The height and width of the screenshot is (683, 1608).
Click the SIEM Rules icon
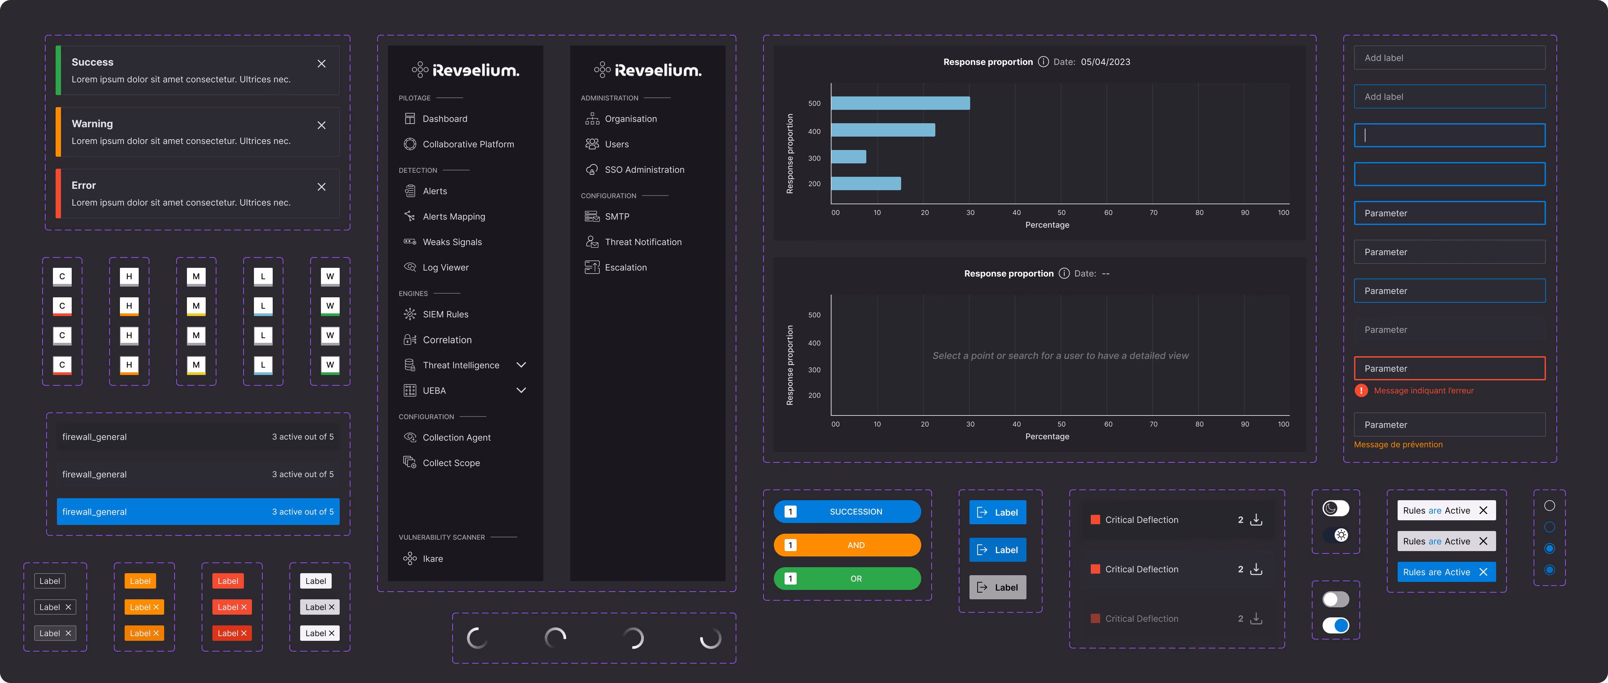(x=409, y=314)
